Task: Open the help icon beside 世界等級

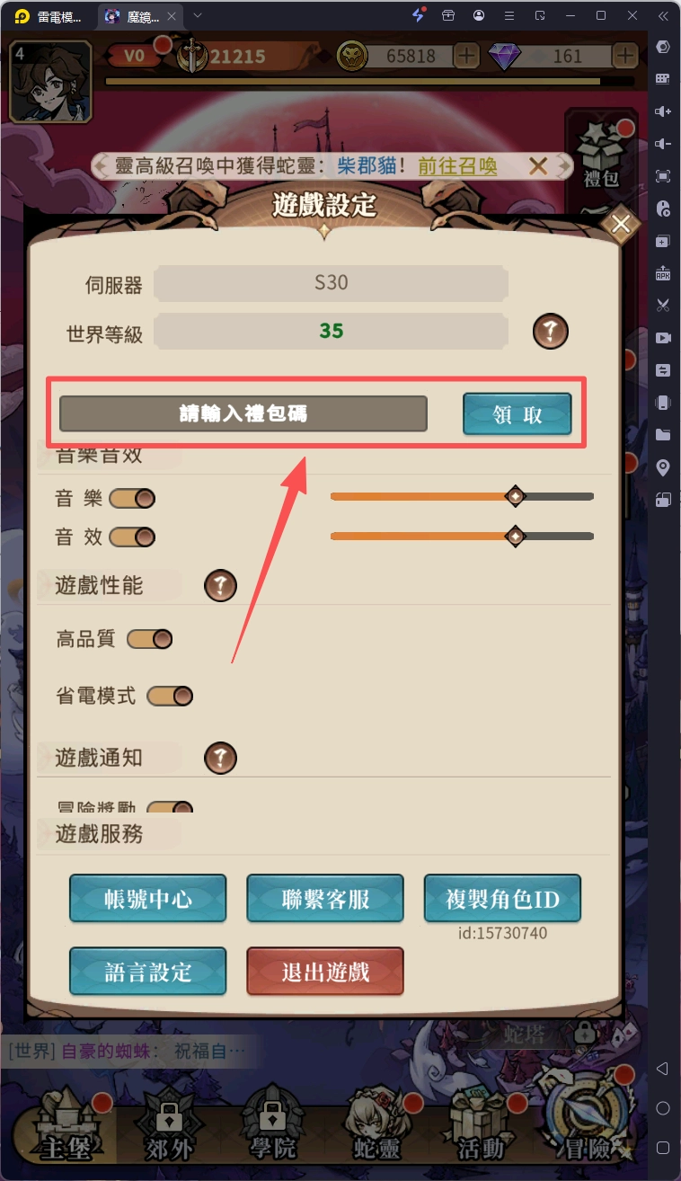Action: click(x=551, y=332)
